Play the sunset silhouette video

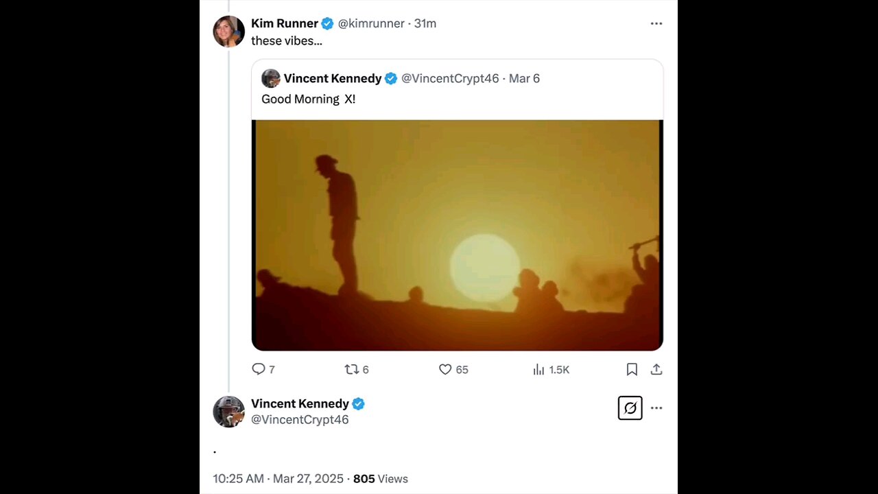(x=457, y=235)
